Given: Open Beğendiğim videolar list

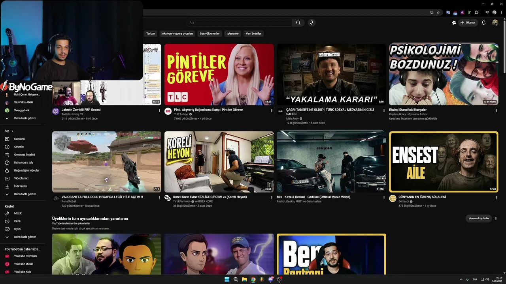Looking at the screenshot, I should pyautogui.click(x=23, y=170).
